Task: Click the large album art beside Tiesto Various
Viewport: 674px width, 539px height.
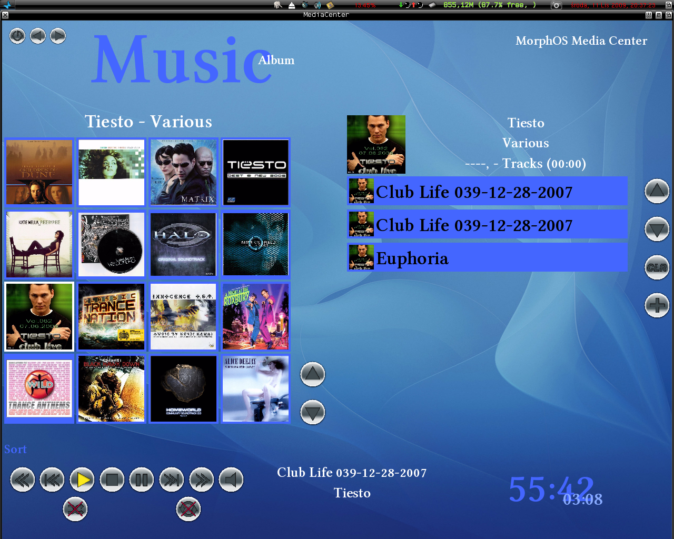Action: tap(376, 144)
